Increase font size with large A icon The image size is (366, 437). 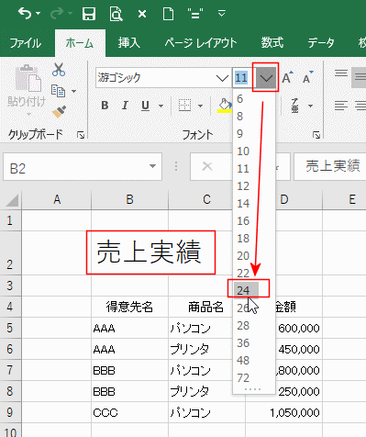click(x=287, y=78)
